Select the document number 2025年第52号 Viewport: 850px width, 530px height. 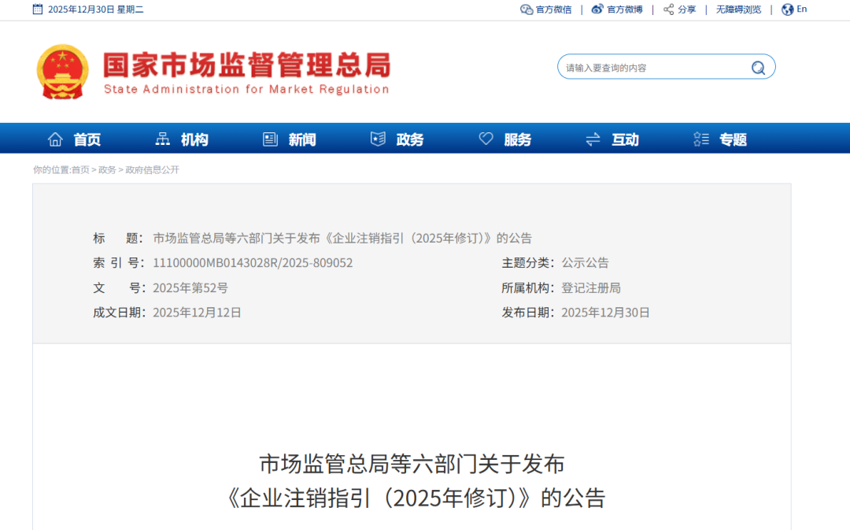coord(190,288)
